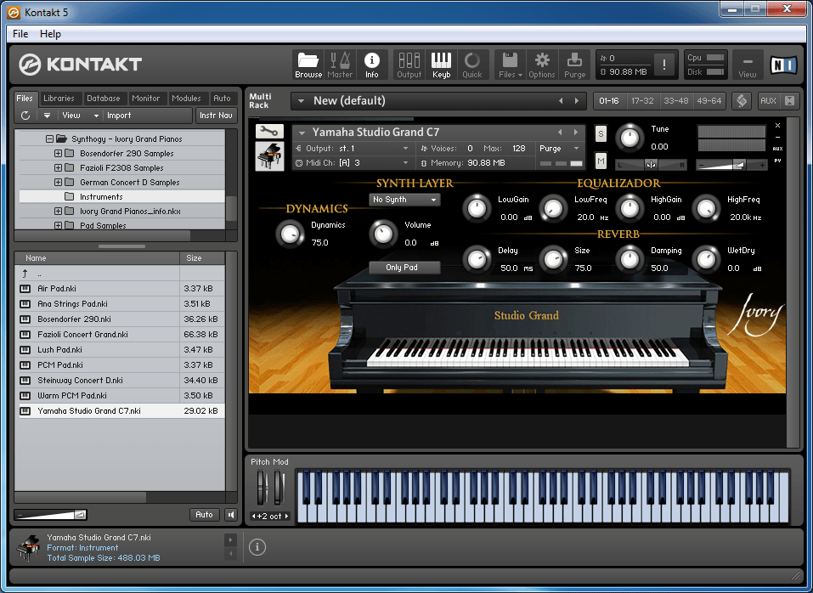Viewport: 813px width, 593px height.
Task: Switch to the Modules tab
Action: coord(186,99)
